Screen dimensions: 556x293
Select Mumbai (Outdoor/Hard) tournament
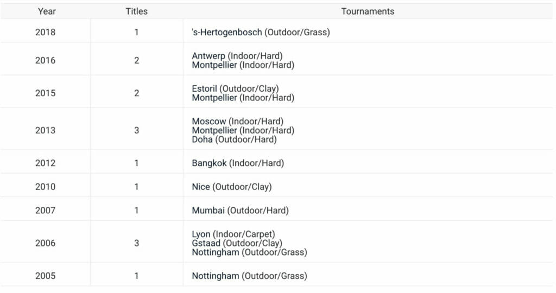[240, 211]
